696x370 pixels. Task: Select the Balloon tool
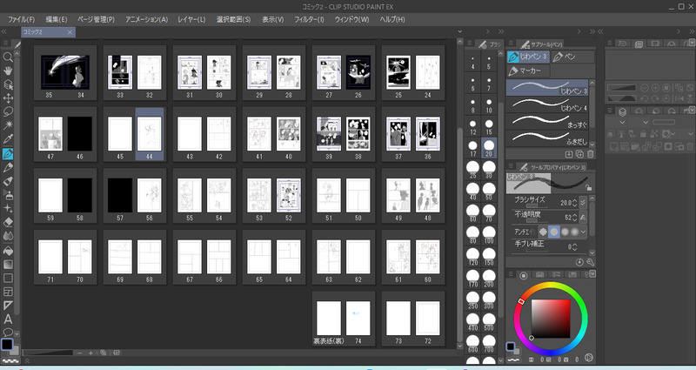click(x=8, y=332)
